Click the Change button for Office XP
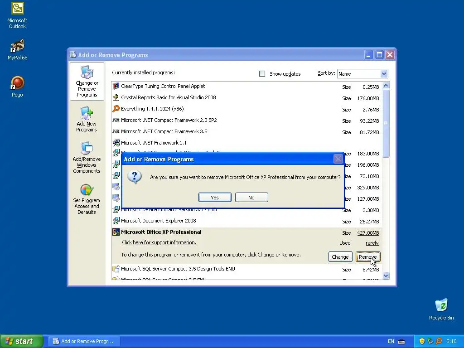Image resolution: width=464 pixels, height=348 pixels. click(340, 257)
